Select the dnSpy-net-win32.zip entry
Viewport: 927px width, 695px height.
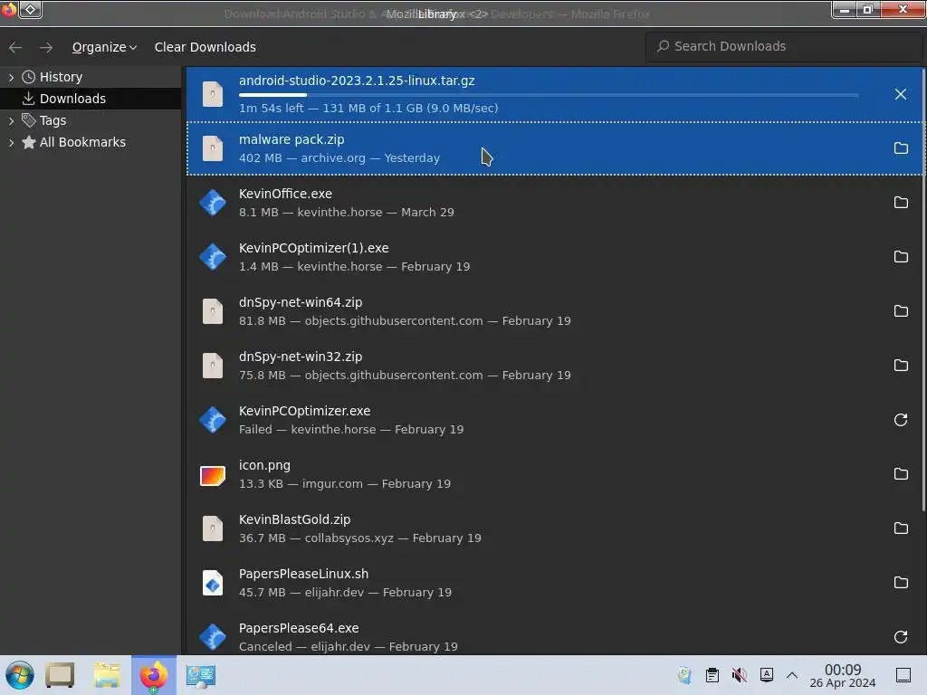[x=555, y=366]
